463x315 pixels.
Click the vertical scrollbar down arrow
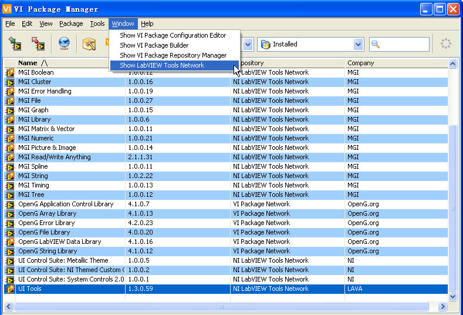452,297
